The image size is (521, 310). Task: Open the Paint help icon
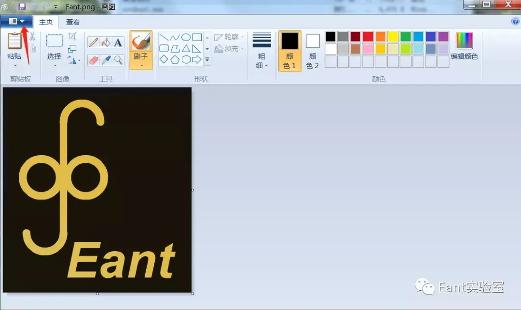click(515, 22)
